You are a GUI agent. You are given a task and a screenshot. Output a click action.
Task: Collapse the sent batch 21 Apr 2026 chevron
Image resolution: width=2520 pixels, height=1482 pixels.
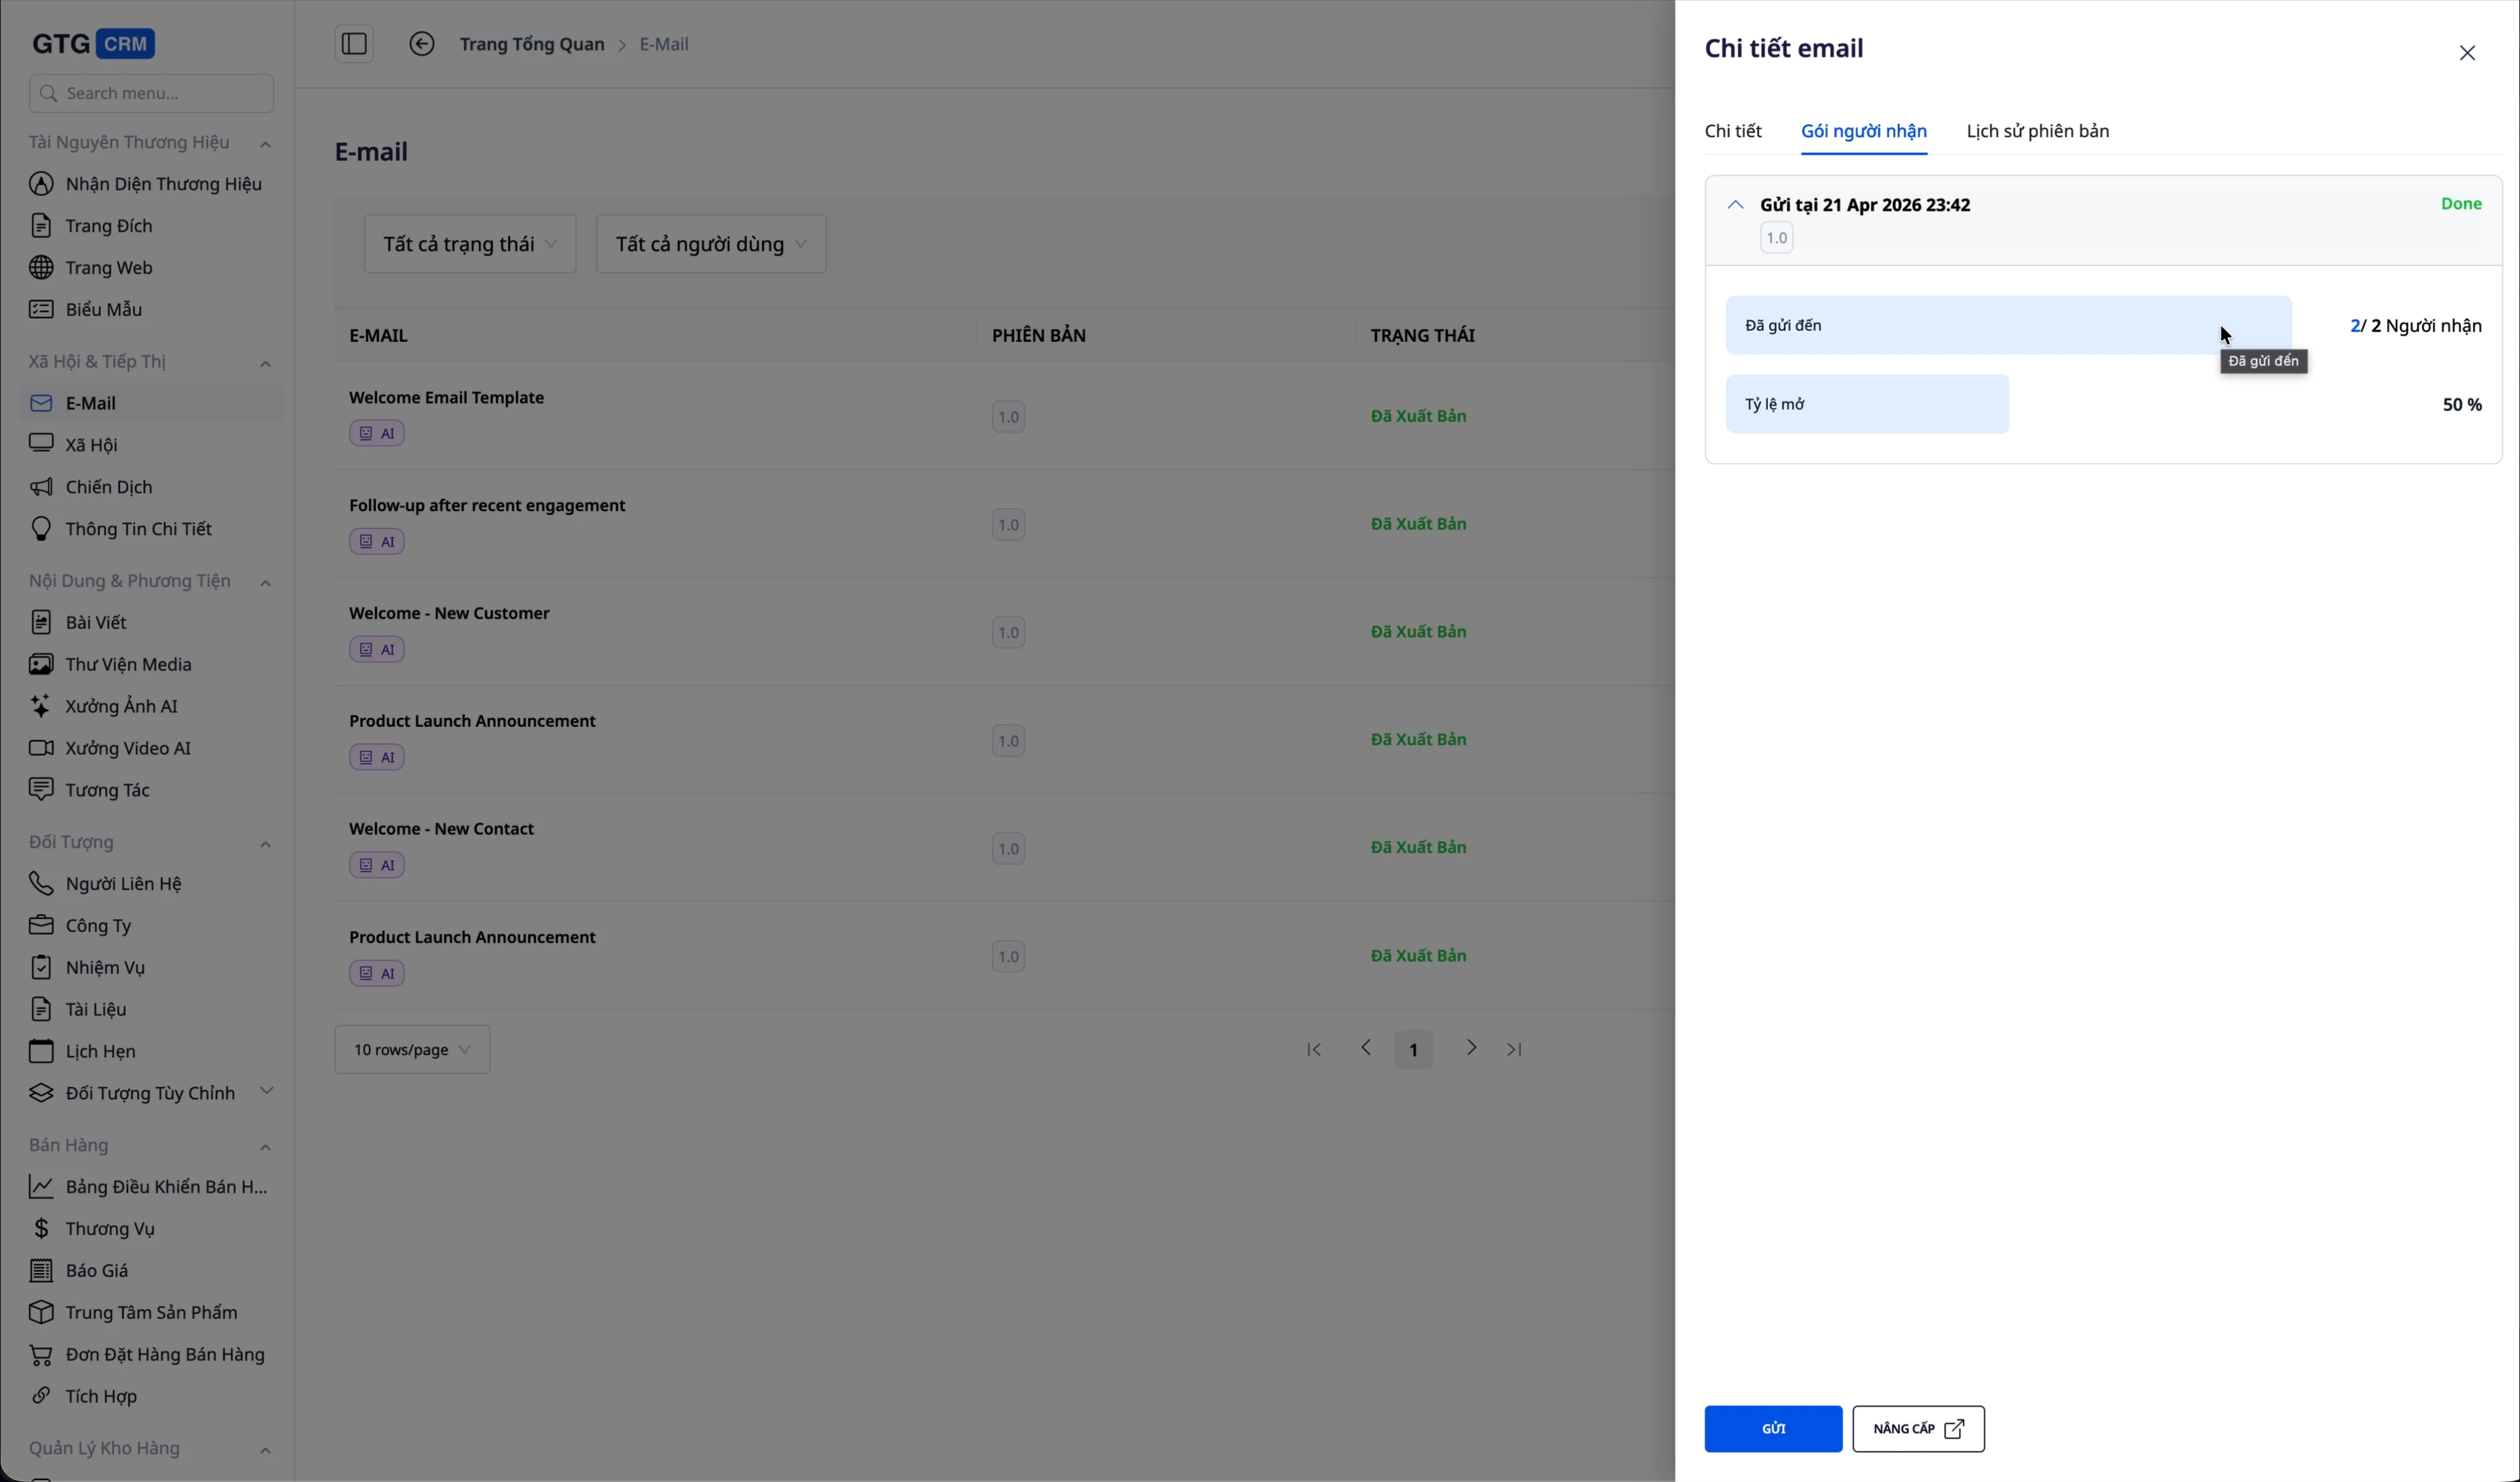1735,205
